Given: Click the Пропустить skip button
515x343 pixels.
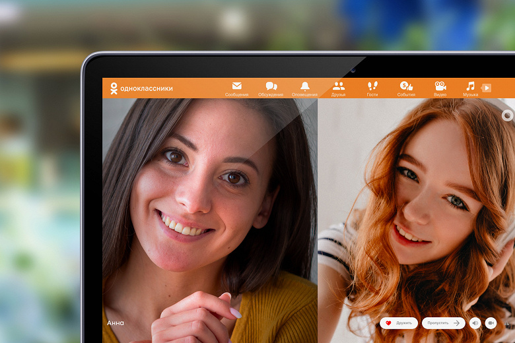Looking at the screenshot, I should (444, 323).
